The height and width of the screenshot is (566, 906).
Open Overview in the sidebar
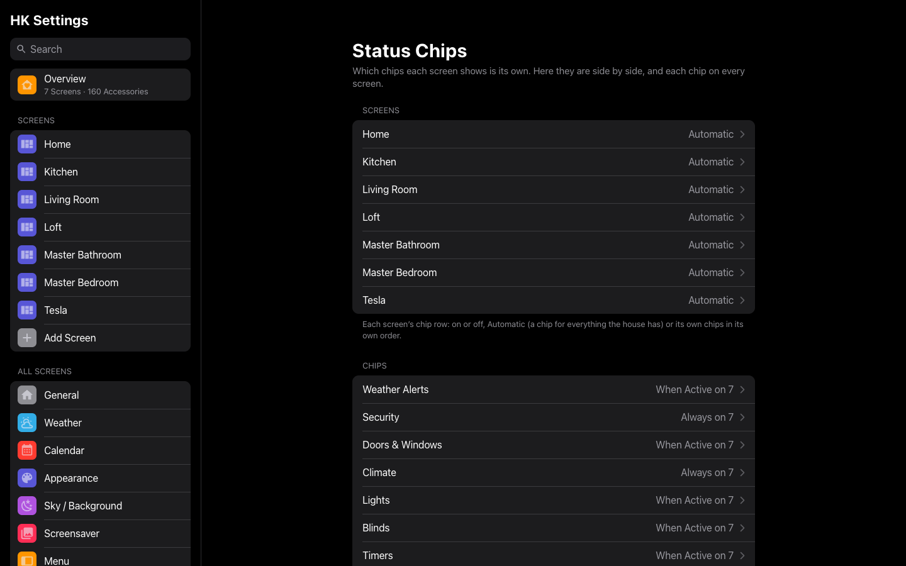coord(100,85)
